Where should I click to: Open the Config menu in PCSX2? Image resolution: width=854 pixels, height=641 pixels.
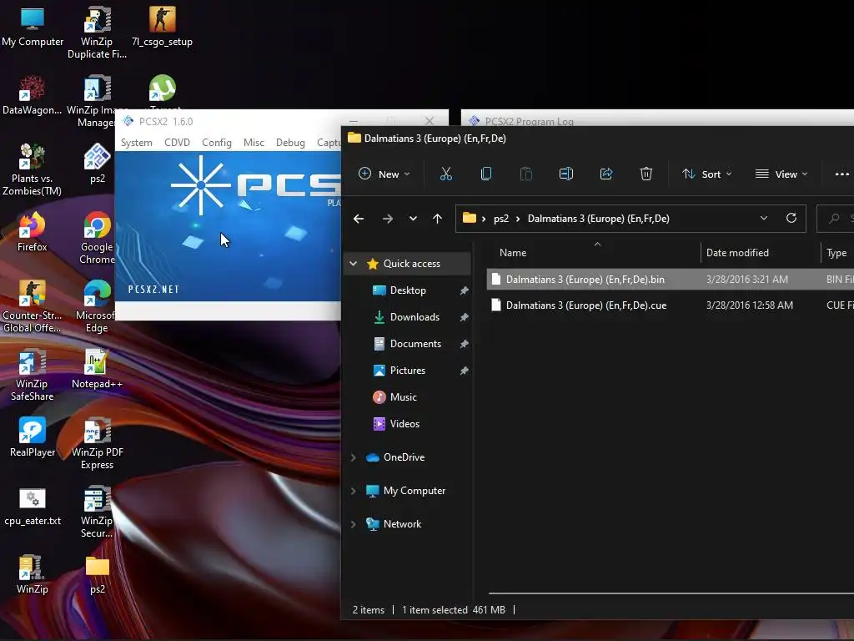(217, 142)
